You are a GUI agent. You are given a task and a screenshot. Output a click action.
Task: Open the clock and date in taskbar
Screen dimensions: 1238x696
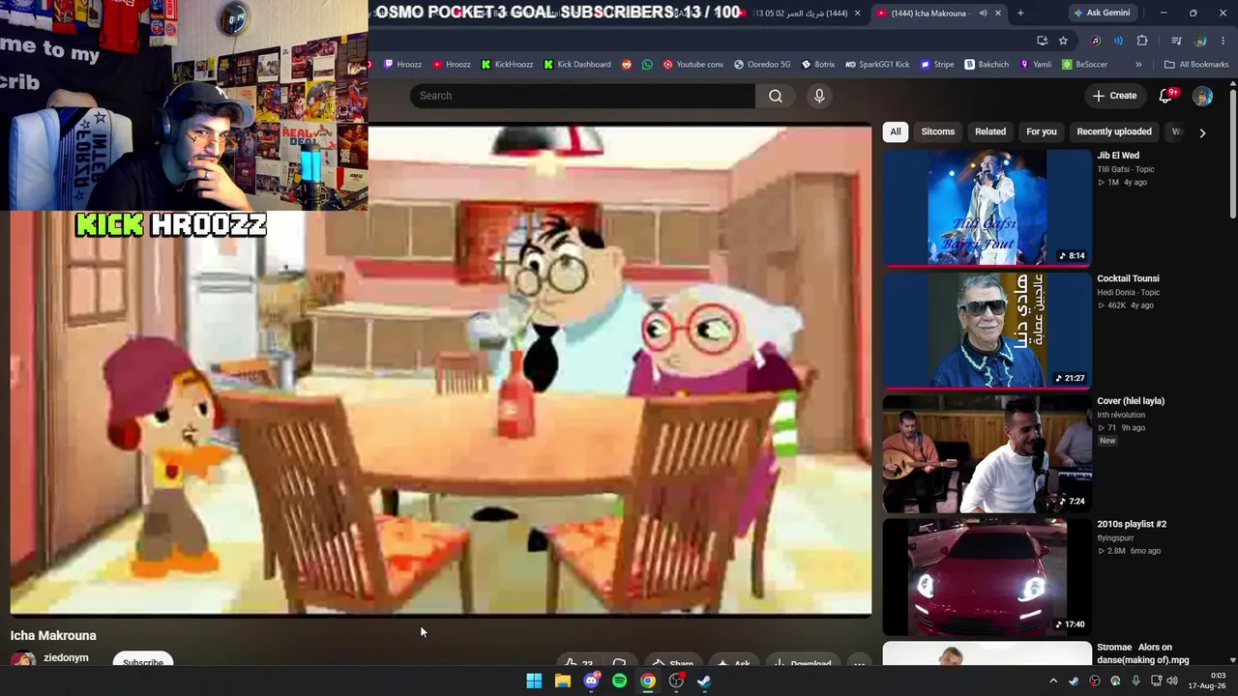click(x=1207, y=681)
